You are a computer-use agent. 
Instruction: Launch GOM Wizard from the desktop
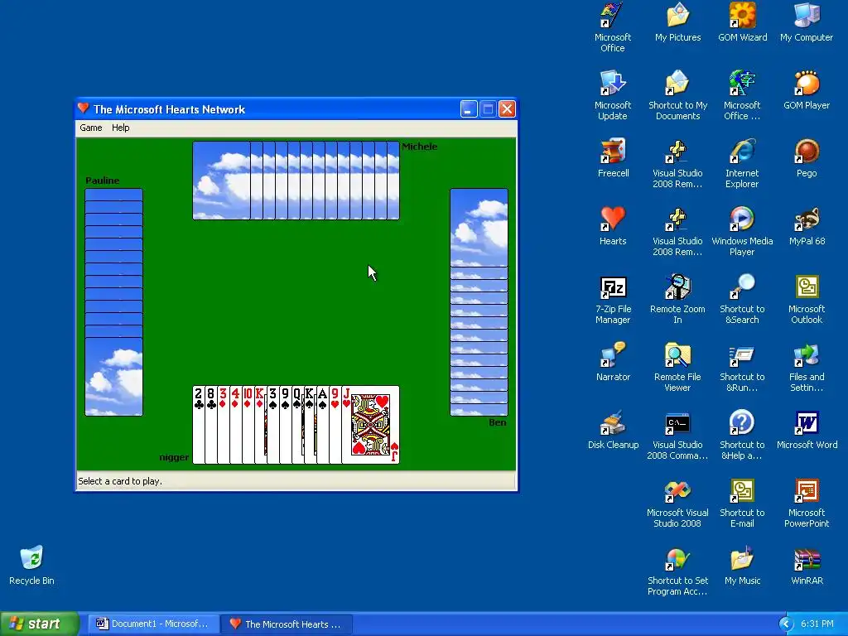pyautogui.click(x=743, y=22)
